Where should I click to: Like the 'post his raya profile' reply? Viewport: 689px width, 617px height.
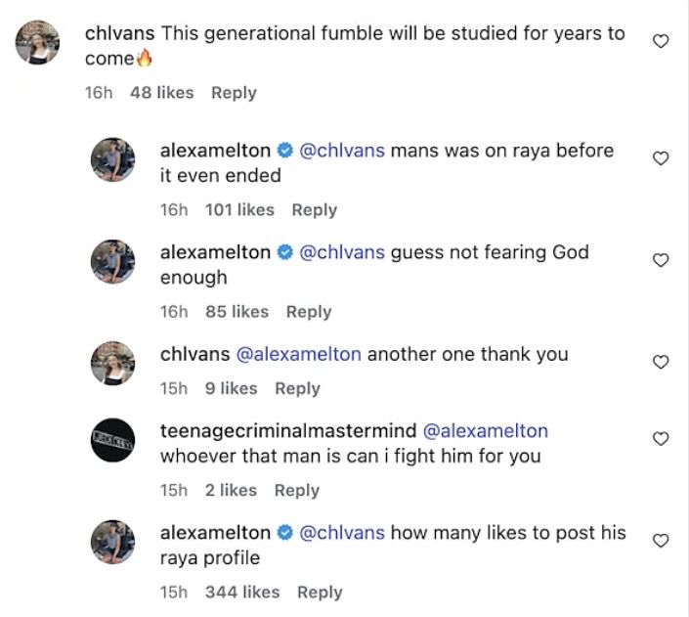(x=661, y=541)
